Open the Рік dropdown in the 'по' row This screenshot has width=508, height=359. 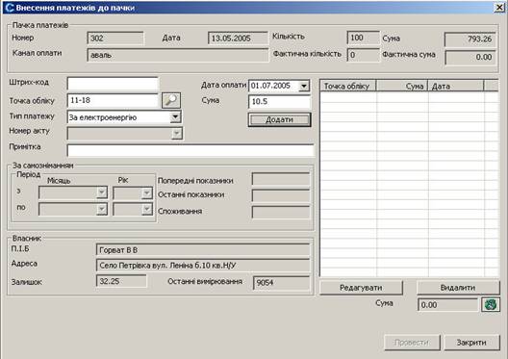[147, 209]
